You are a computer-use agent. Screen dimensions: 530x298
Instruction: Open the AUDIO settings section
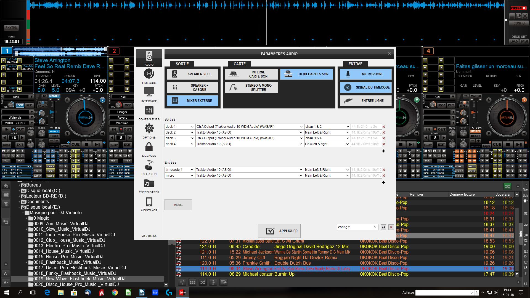pos(149,58)
